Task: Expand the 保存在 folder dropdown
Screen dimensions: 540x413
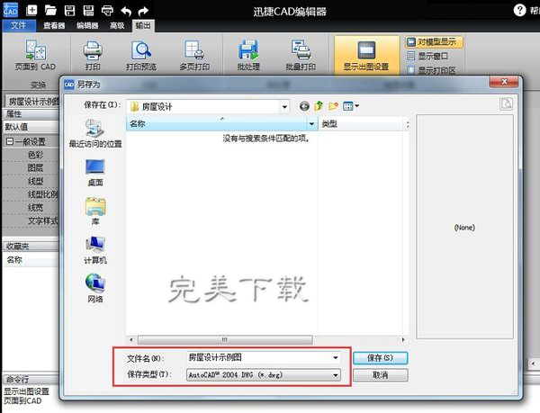Action: 284,107
